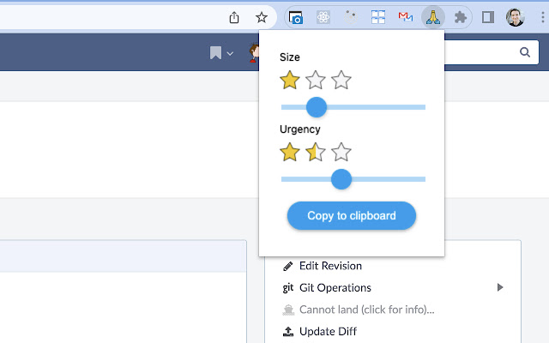Set Size rating to the third star

[x=341, y=80]
